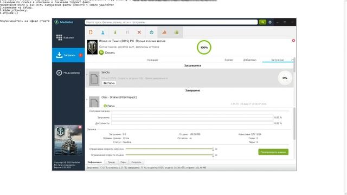Image resolution: width=347 pixels, height=195 pixels.
Task: Open the Медиаплеер section
Action: point(68,73)
